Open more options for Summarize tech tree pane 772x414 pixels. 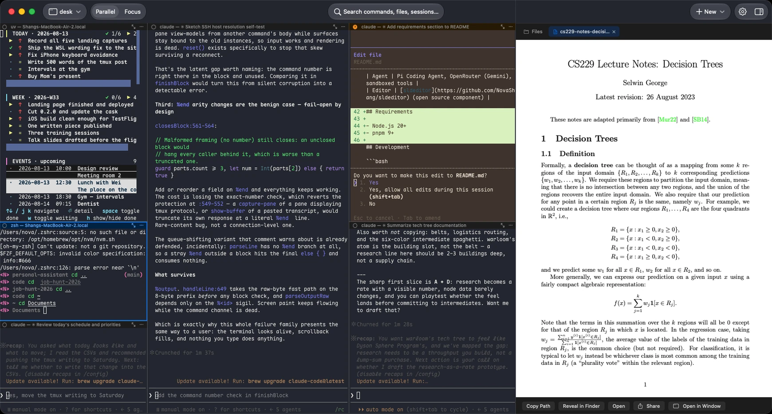point(511,225)
